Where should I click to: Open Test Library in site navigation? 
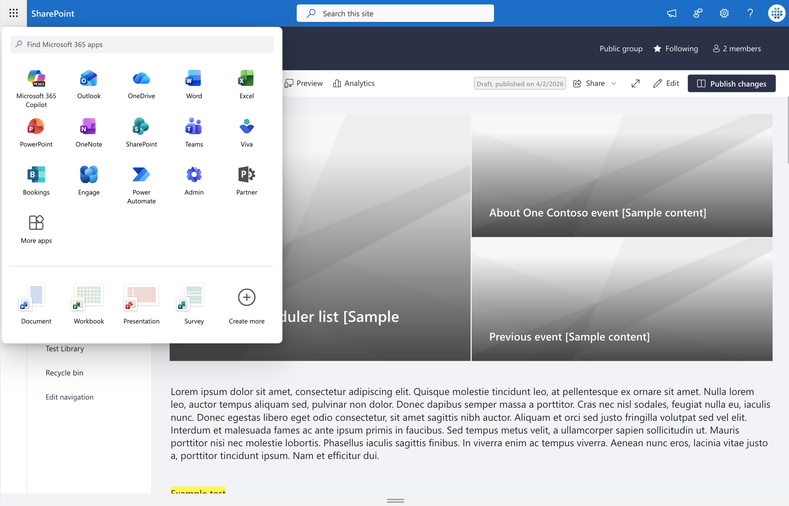click(x=65, y=348)
